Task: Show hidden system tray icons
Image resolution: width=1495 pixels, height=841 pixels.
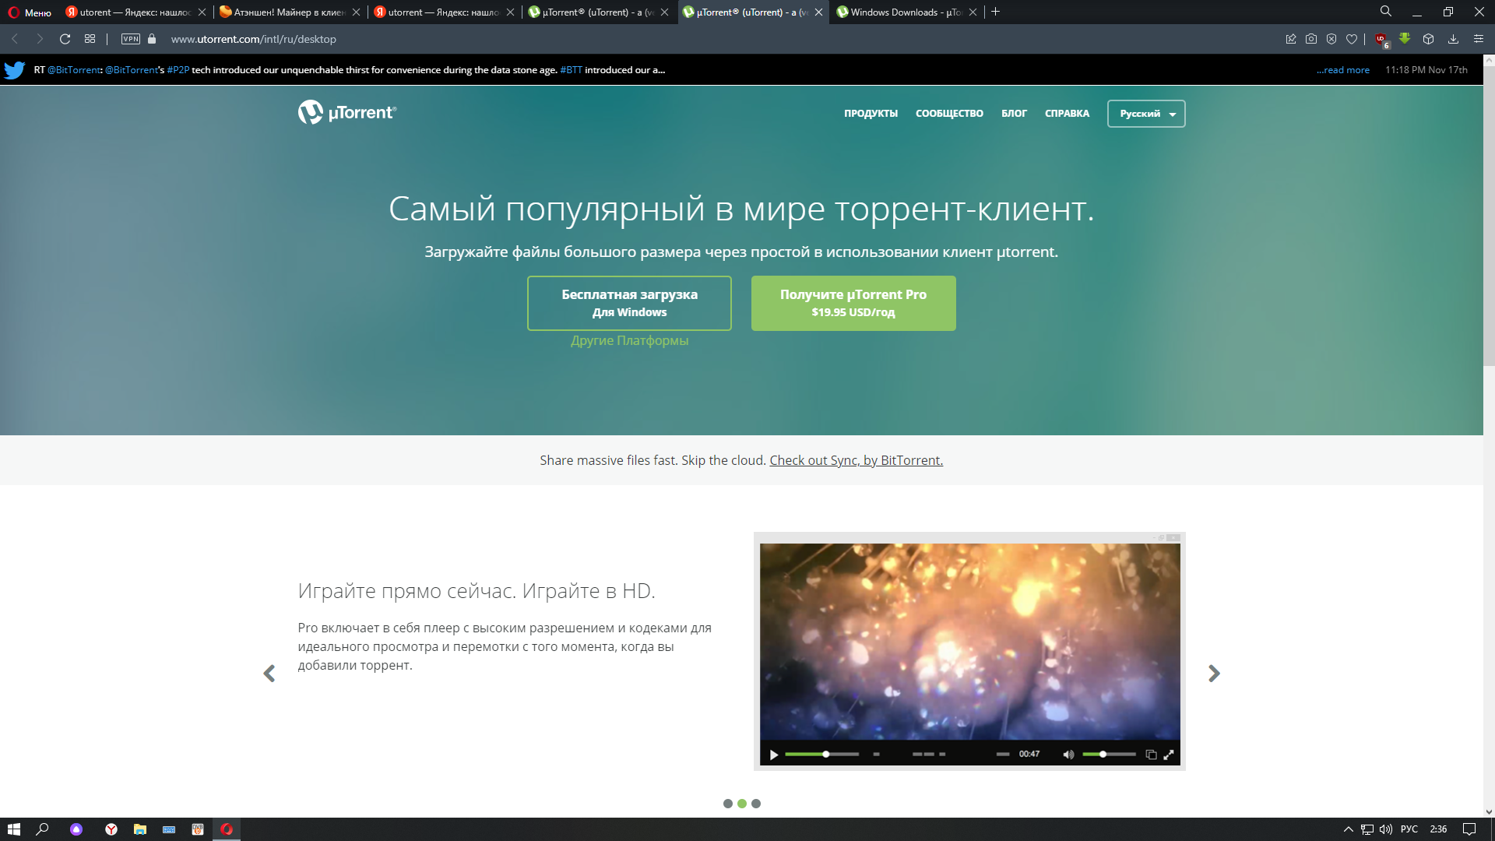Action: pyautogui.click(x=1348, y=829)
